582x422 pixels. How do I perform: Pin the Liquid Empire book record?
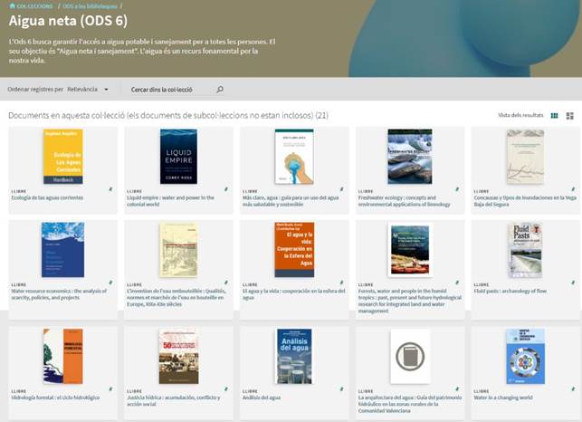(225, 191)
